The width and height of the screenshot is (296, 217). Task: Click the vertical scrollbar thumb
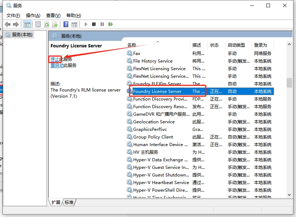pos(289,83)
